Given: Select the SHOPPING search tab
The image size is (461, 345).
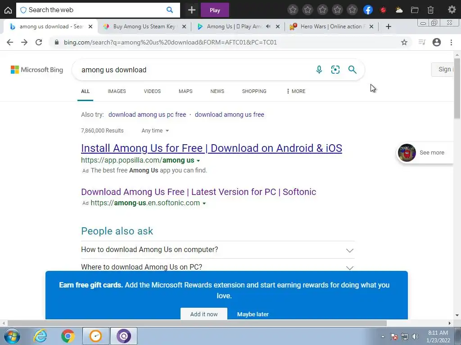Looking at the screenshot, I should click(254, 91).
